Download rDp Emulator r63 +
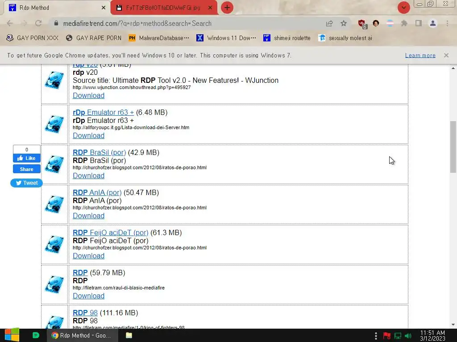 click(89, 135)
